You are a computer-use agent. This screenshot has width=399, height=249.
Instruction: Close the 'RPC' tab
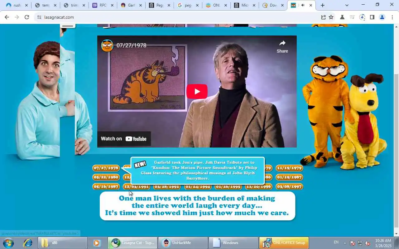112,5
